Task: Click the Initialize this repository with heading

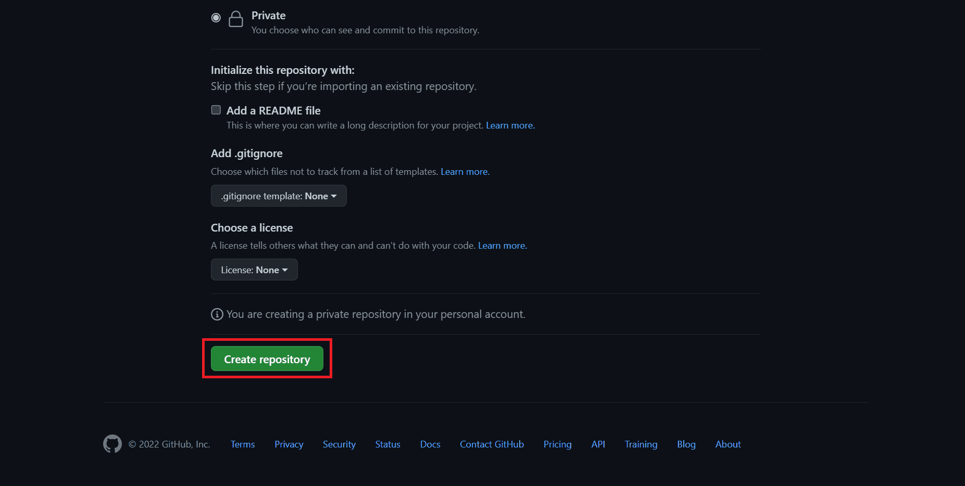Action: coord(283,70)
